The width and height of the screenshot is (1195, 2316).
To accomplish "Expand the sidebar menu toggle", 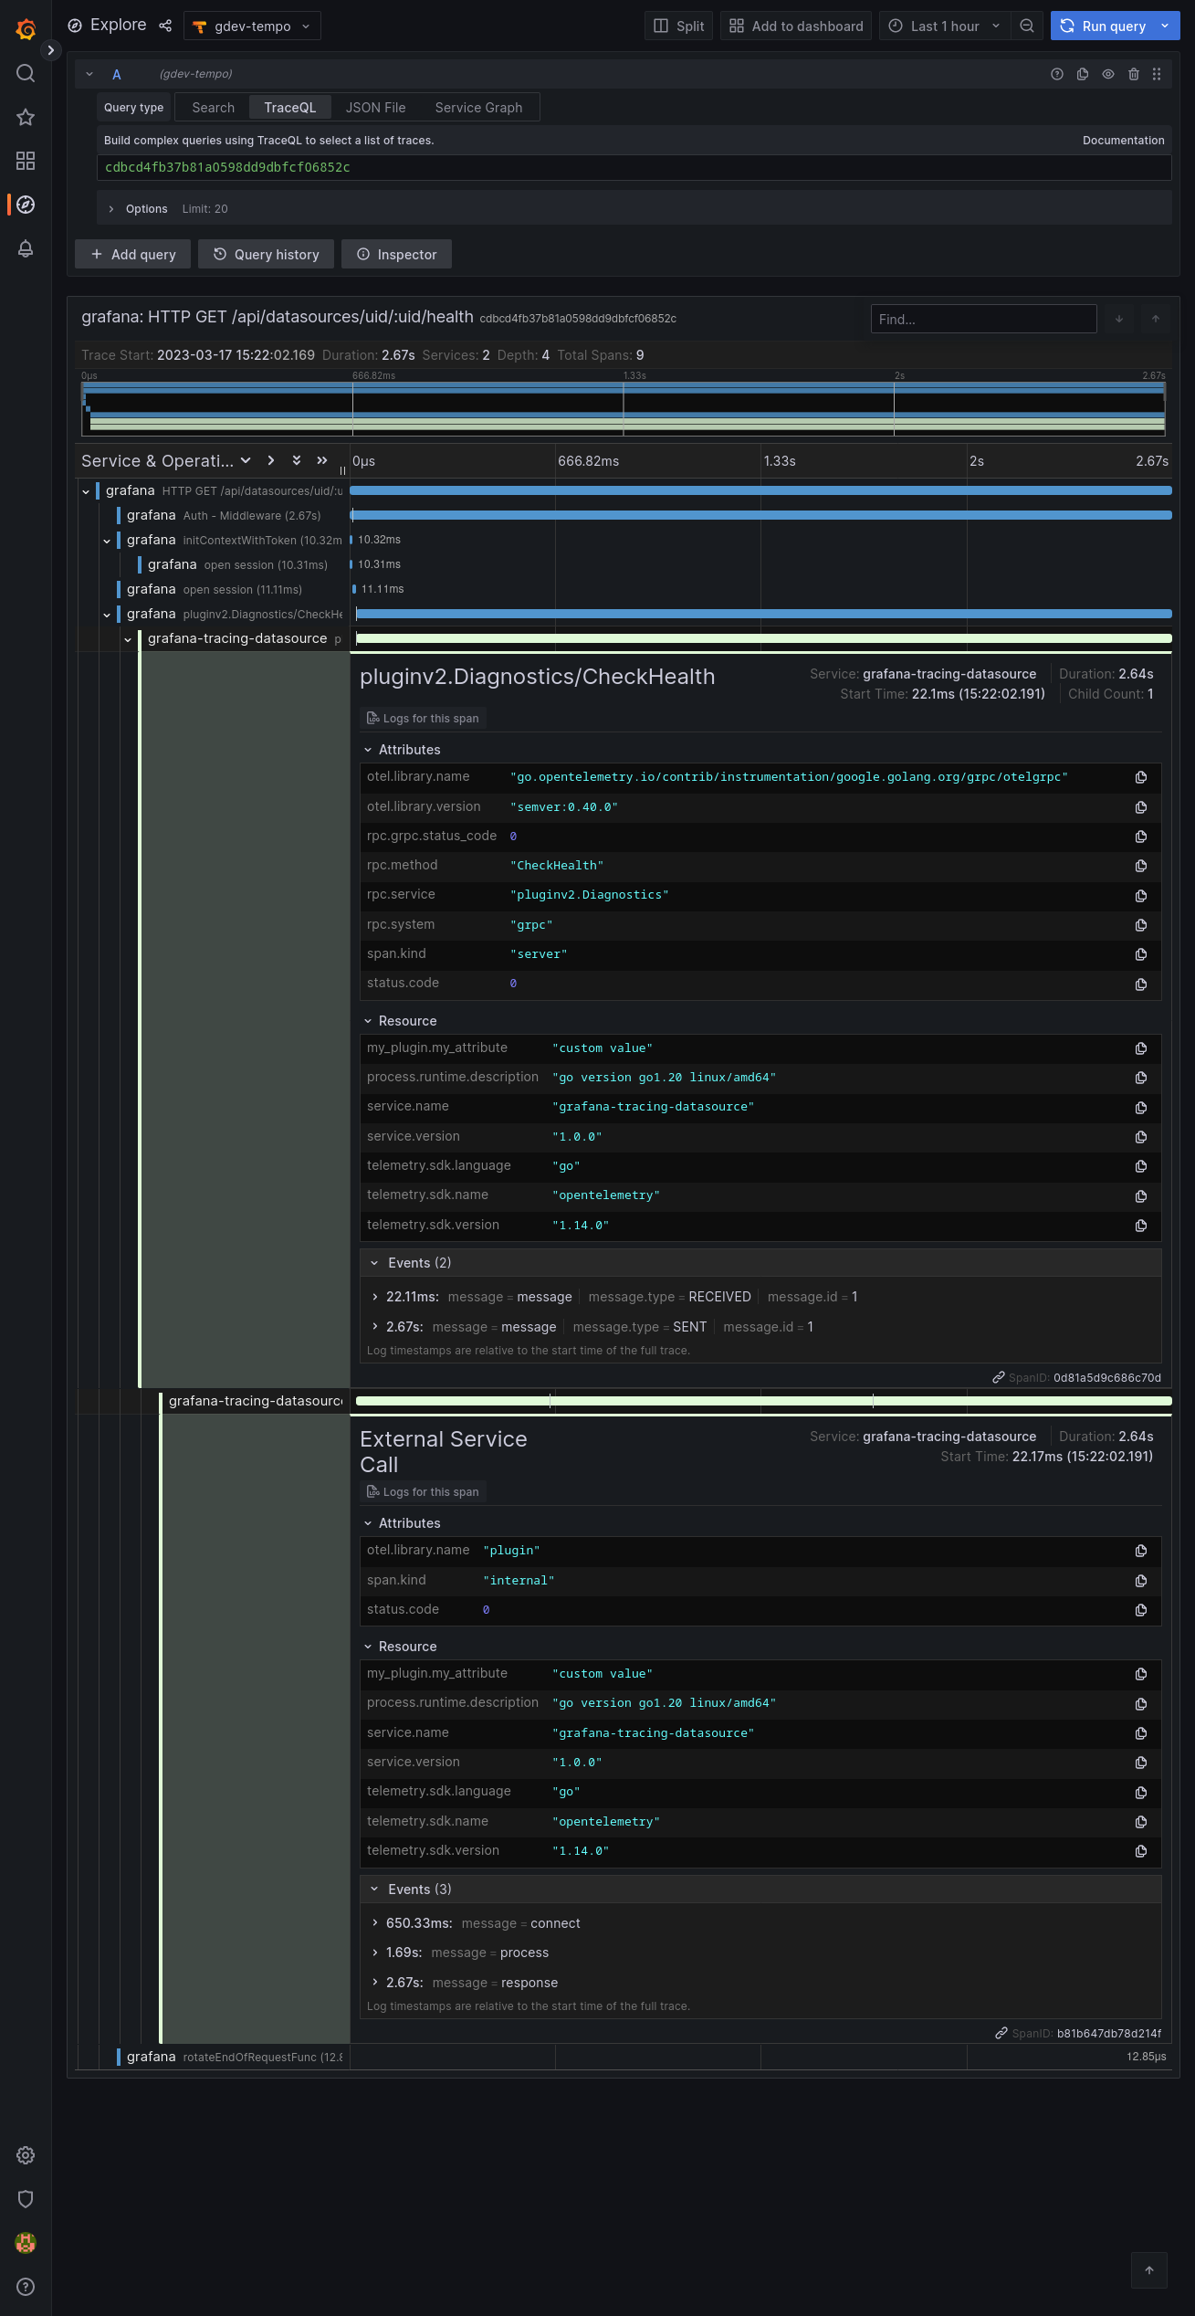I will [x=51, y=50].
